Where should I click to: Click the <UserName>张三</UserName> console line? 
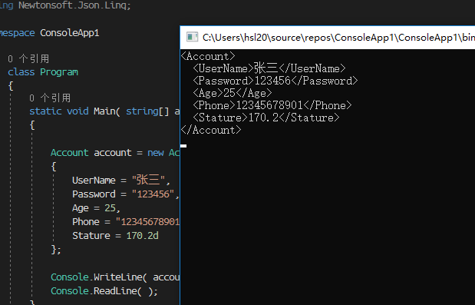click(x=269, y=68)
